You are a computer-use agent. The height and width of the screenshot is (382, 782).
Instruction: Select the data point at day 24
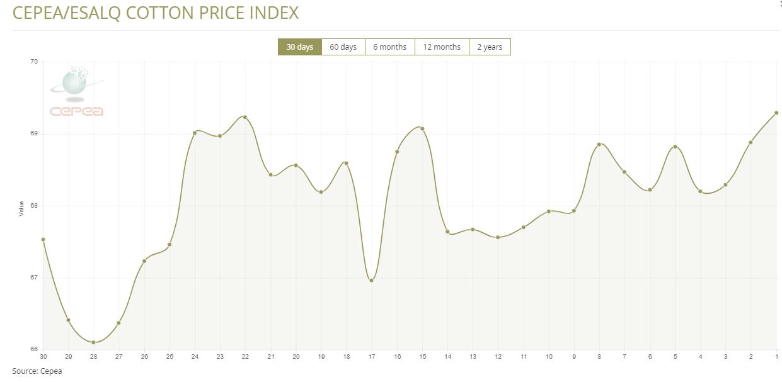pyautogui.click(x=195, y=133)
